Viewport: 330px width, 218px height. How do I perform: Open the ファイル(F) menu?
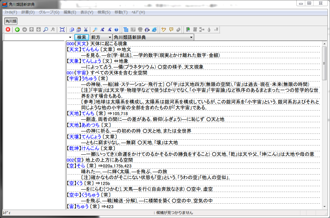tap(11, 12)
